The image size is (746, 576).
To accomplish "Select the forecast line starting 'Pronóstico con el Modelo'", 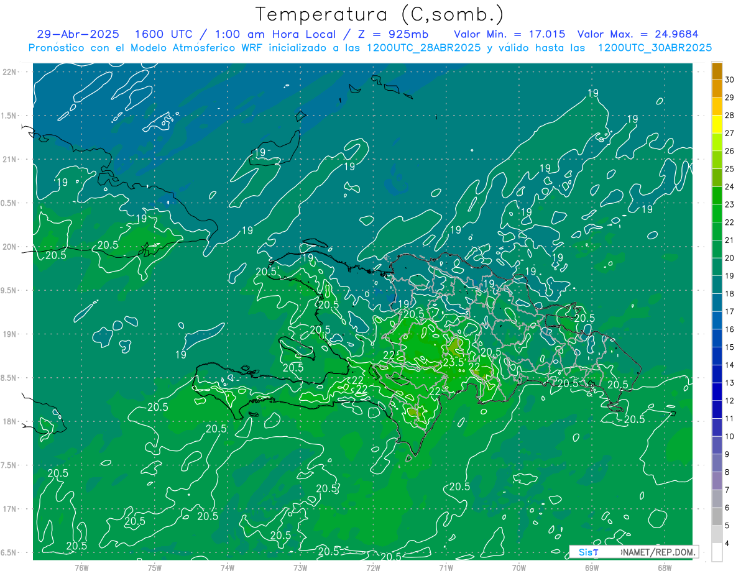I will pyautogui.click(x=371, y=48).
